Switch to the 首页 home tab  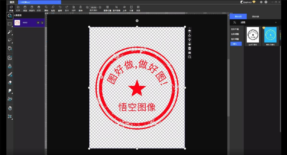(x=12, y=2)
